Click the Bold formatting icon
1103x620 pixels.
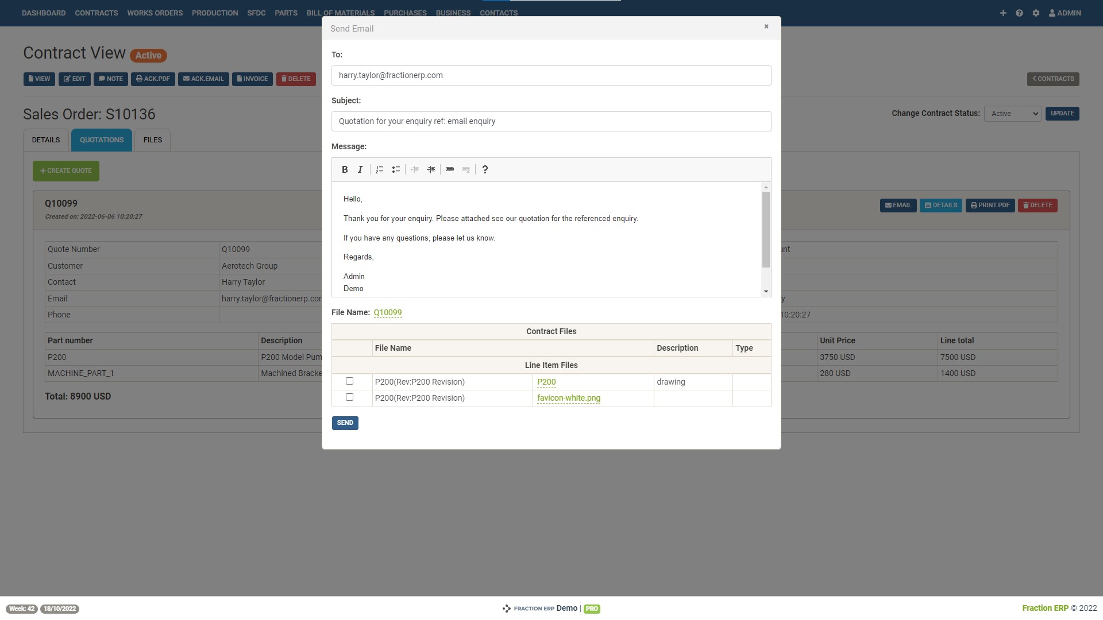pyautogui.click(x=345, y=169)
